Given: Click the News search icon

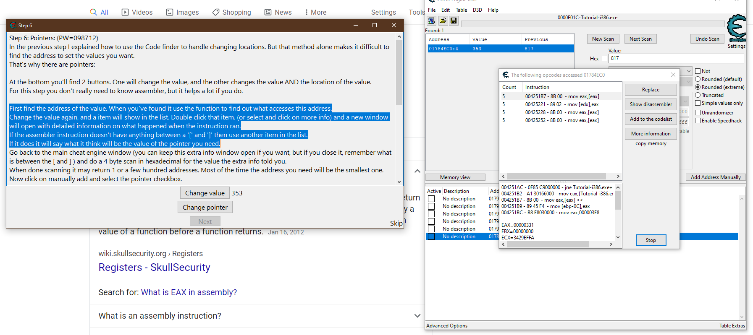Looking at the screenshot, I should [x=268, y=12].
